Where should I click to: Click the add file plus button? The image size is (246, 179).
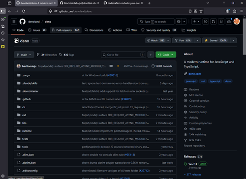[x=151, y=55]
